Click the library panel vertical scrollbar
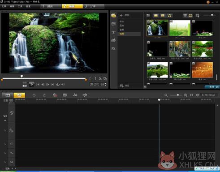220x172 pixels. click(216, 77)
